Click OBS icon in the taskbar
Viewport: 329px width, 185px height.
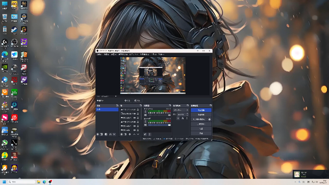(x=50, y=182)
